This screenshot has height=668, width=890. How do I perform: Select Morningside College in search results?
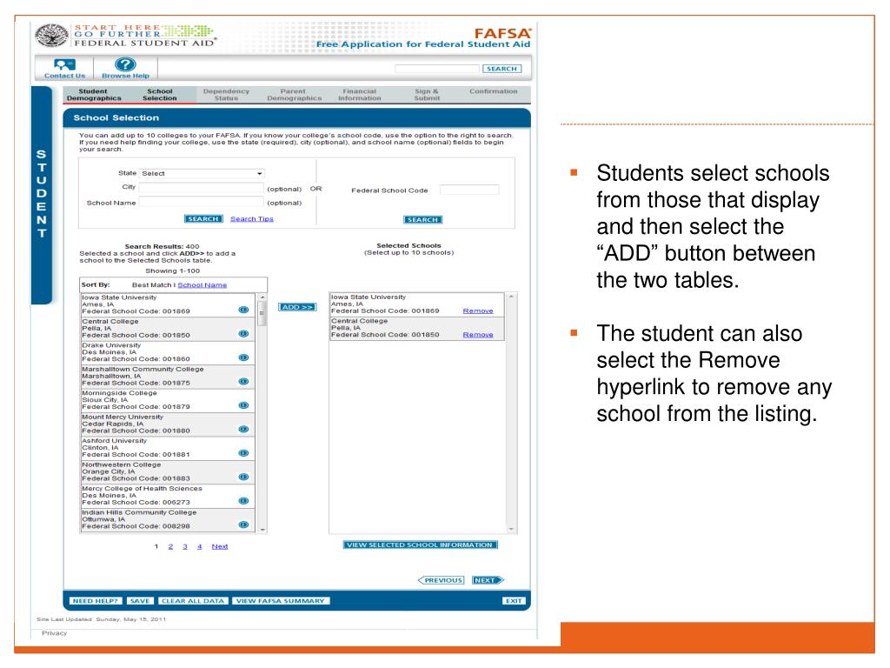[168, 400]
